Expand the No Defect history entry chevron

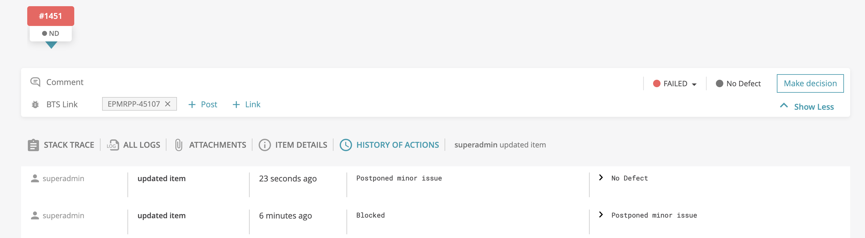tap(600, 178)
